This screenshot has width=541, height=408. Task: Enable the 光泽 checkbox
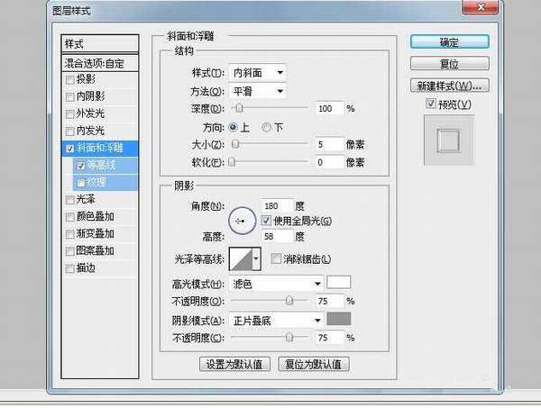click(69, 200)
